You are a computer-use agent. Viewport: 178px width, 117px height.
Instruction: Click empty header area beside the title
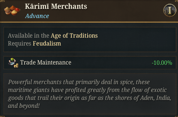tap(125, 10)
